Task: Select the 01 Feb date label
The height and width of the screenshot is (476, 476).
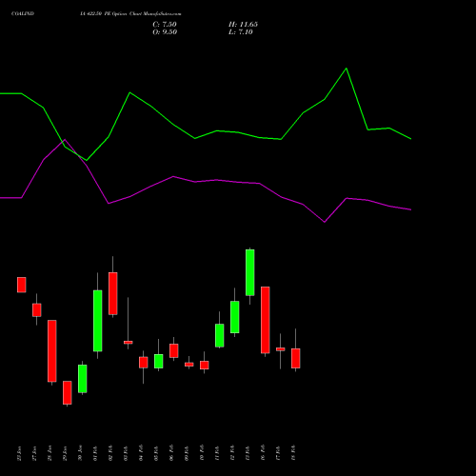Action: [95, 453]
